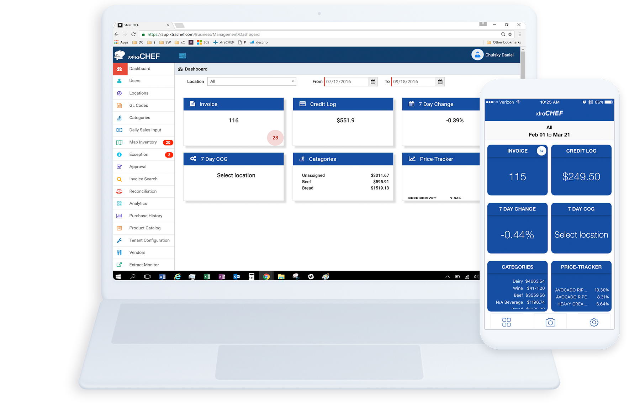Open Chrome's three-dot menu
Viewport: 640px width, 409px height.
pos(520,34)
